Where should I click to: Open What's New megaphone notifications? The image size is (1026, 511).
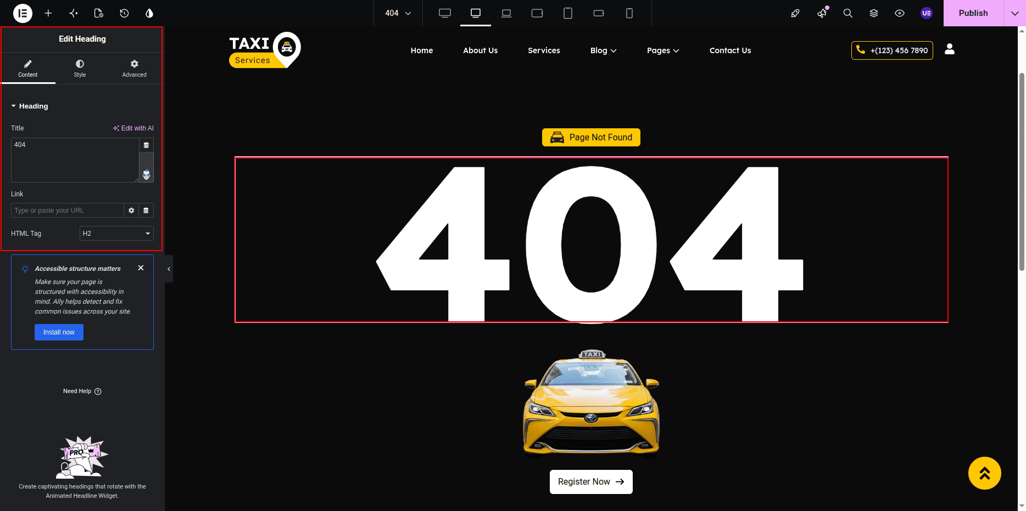pos(822,13)
